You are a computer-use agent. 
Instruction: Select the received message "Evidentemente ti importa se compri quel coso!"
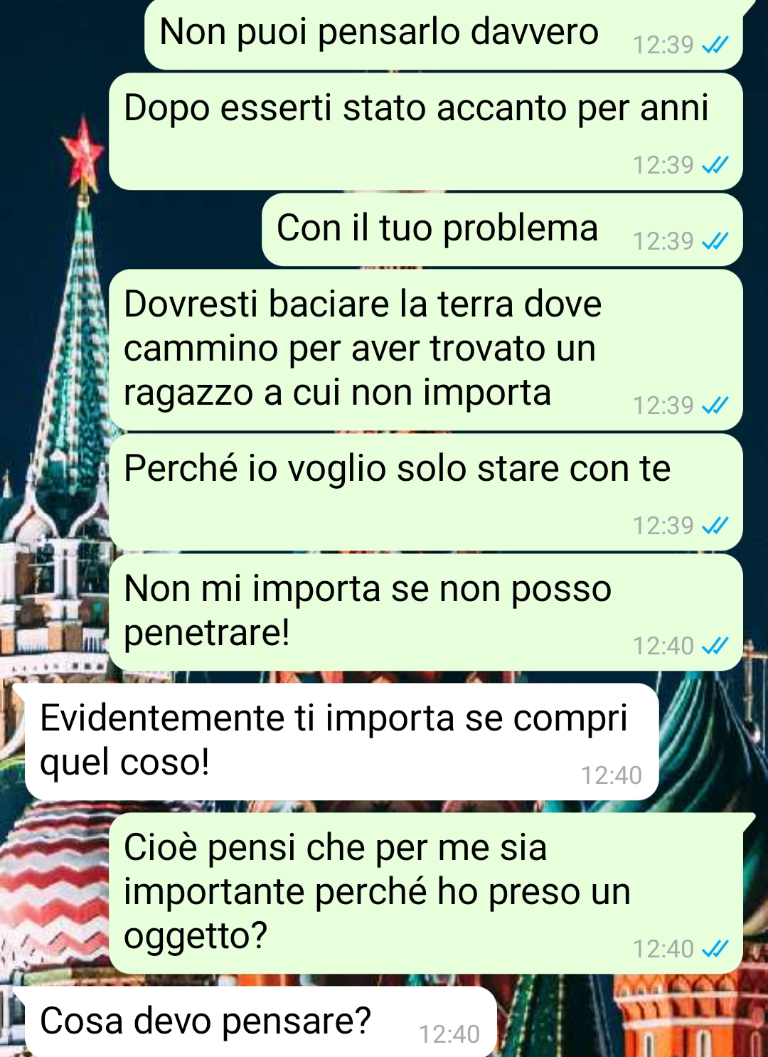[342, 742]
